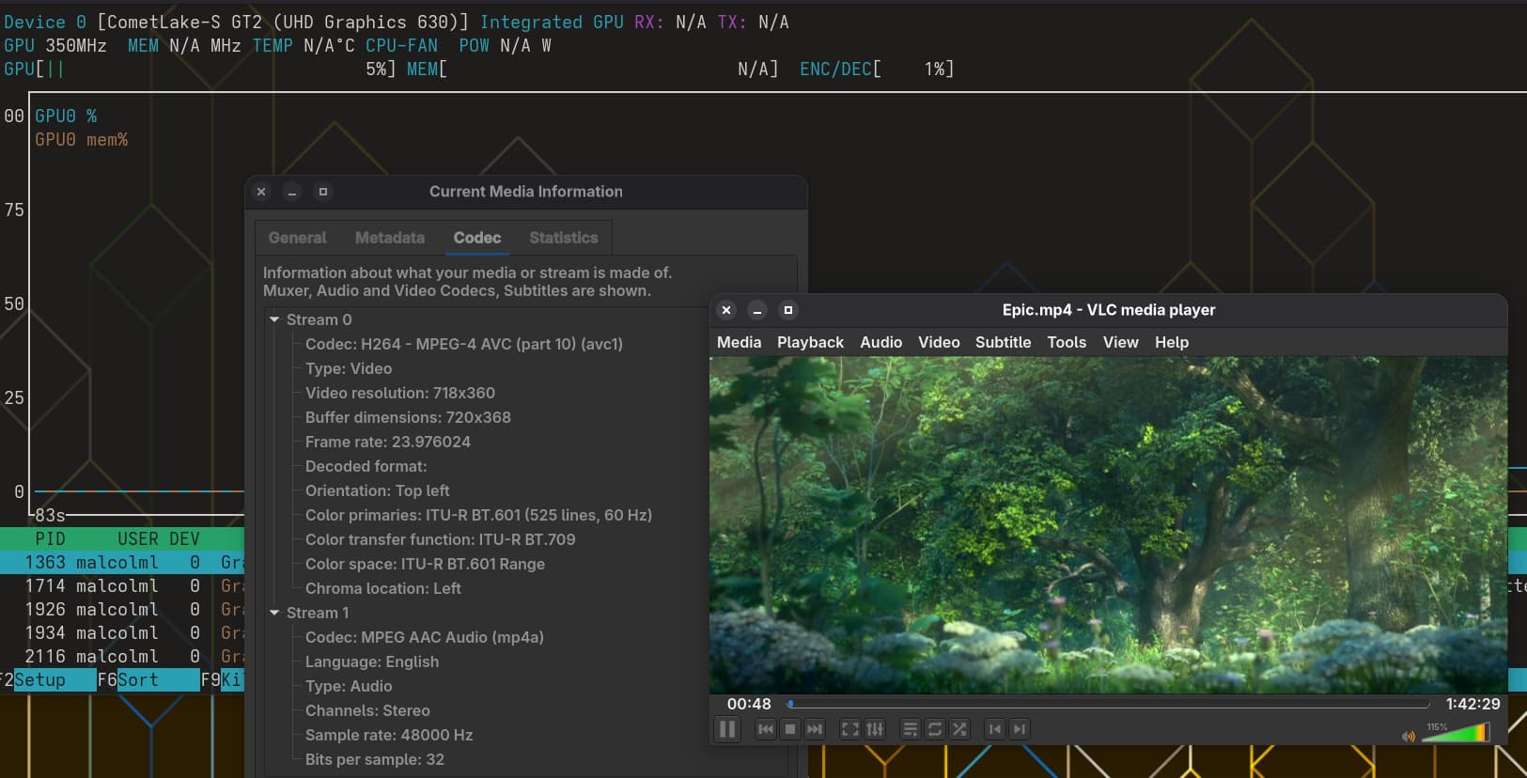Switch to the Statistics tab
Image resolution: width=1527 pixels, height=778 pixels.
pyautogui.click(x=563, y=238)
